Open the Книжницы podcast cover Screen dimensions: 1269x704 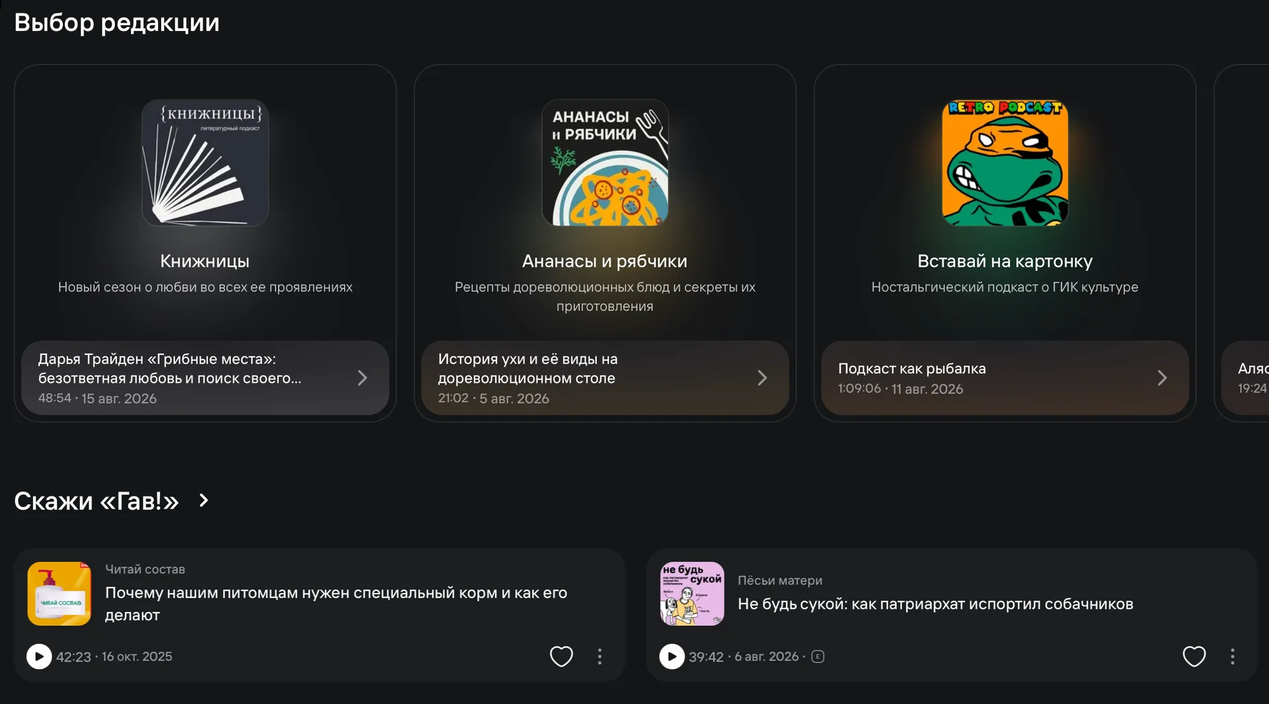coord(205,163)
